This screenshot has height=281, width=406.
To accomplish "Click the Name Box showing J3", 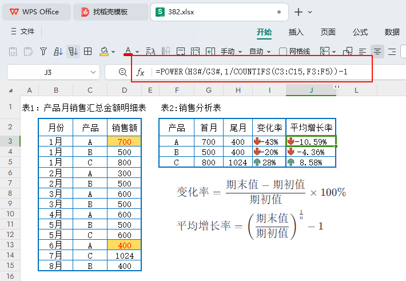I will [53, 72].
